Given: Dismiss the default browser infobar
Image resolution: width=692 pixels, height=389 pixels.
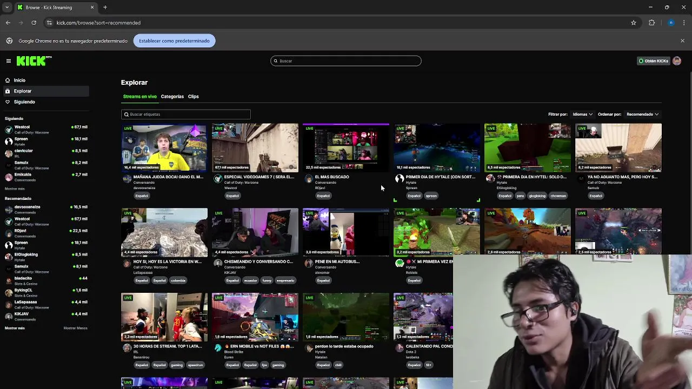Looking at the screenshot, I should [682, 41].
